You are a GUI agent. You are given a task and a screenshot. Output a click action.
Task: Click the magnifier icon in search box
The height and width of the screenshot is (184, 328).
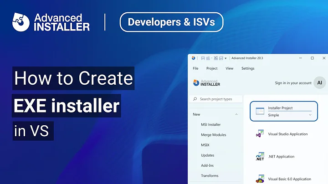[x=195, y=99]
